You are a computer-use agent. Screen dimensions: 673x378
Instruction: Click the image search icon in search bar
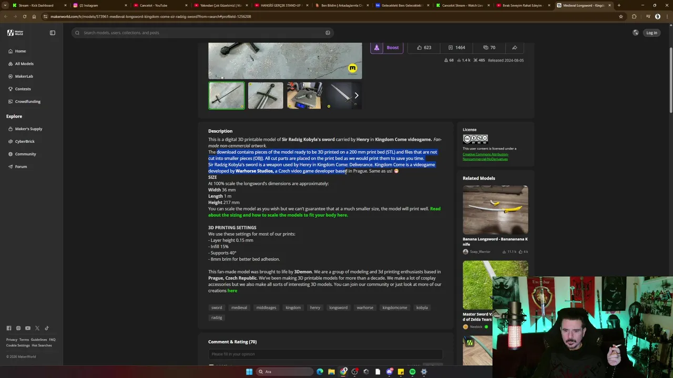pyautogui.click(x=328, y=33)
